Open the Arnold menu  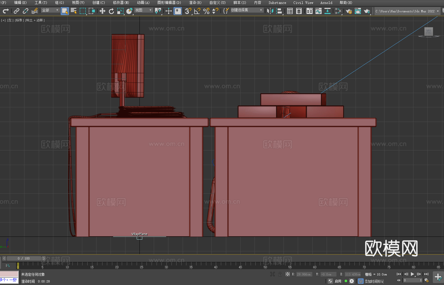326,3
